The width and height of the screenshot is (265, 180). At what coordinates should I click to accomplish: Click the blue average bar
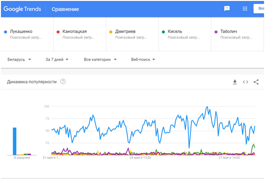(15, 141)
